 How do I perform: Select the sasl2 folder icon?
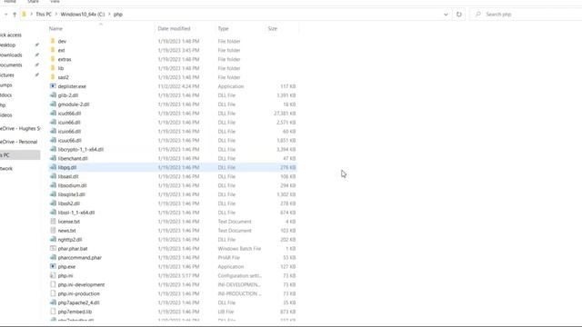(x=53, y=77)
